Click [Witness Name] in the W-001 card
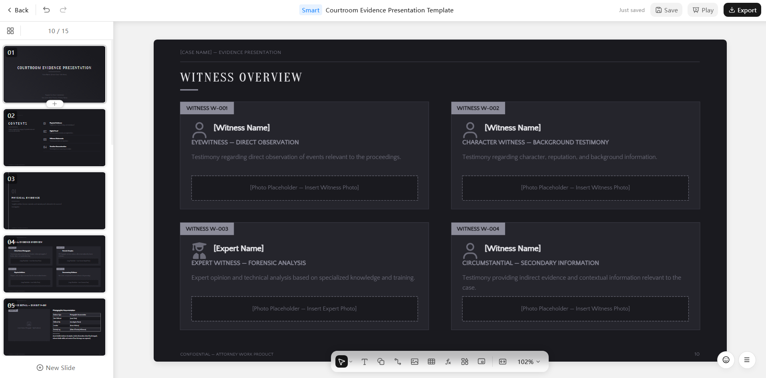This screenshot has width=766, height=378. pyautogui.click(x=242, y=127)
